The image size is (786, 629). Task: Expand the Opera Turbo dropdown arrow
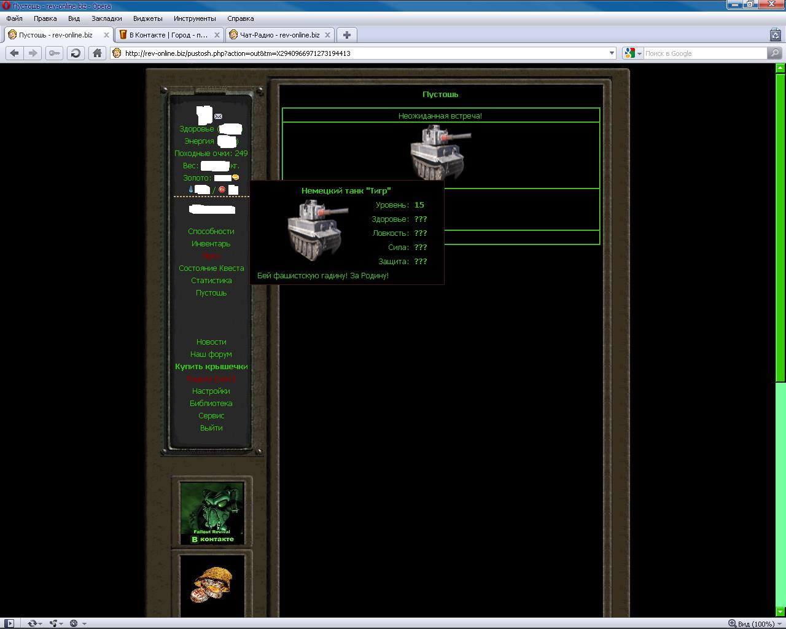coord(84,623)
